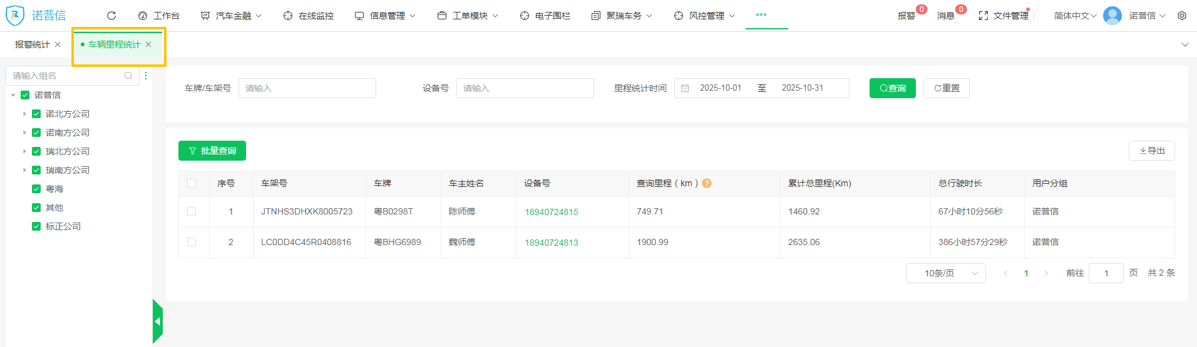The image size is (1197, 347).
Task: Uncheck the 诺北方公司 checkbox
Action: [36, 114]
